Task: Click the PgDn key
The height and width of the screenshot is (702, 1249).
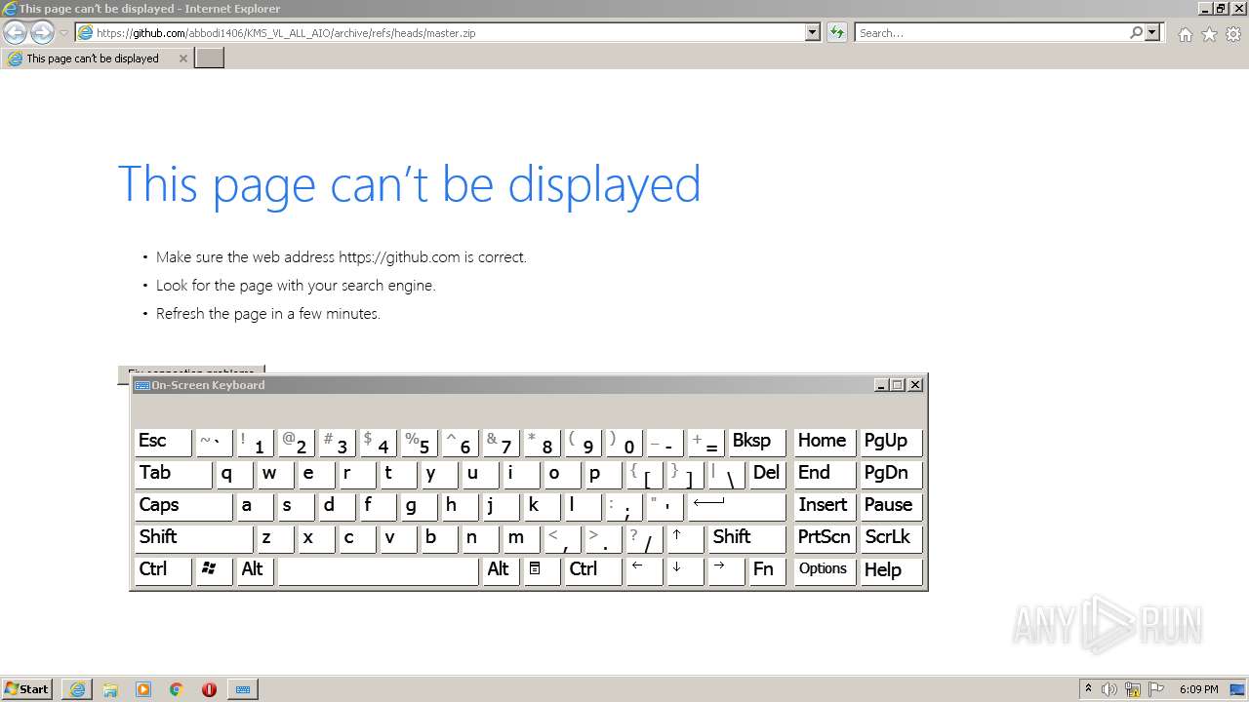Action: tap(891, 473)
